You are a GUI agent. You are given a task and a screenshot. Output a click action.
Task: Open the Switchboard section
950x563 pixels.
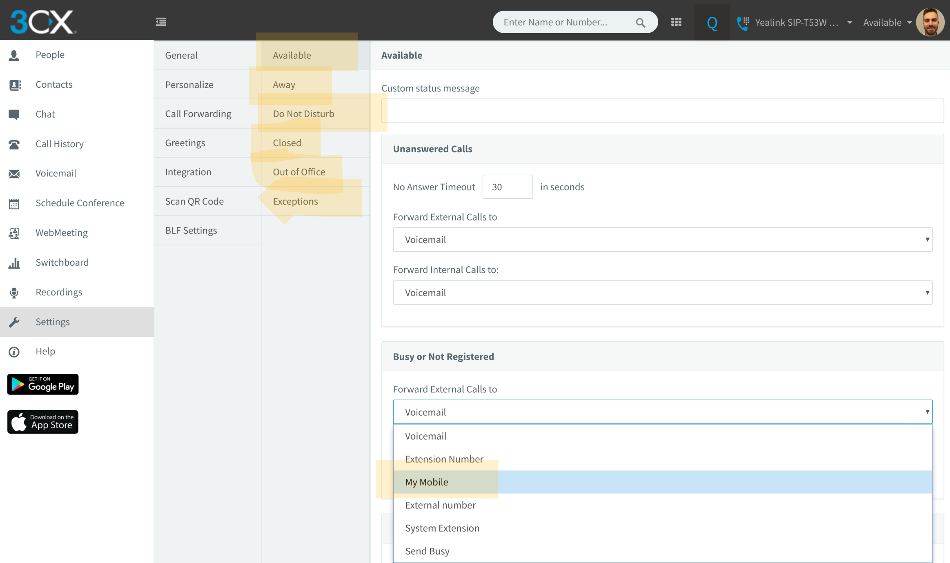(62, 263)
